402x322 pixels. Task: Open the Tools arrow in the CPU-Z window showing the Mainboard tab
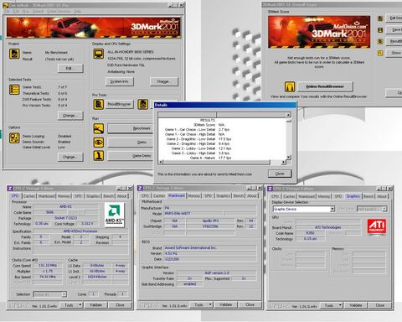click(x=210, y=304)
